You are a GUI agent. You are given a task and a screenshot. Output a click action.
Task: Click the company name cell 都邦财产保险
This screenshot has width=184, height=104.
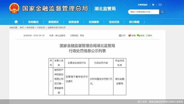(59, 81)
